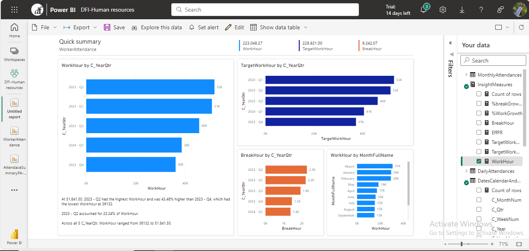Uncheck the WorkHour measure checkbox

(479, 161)
